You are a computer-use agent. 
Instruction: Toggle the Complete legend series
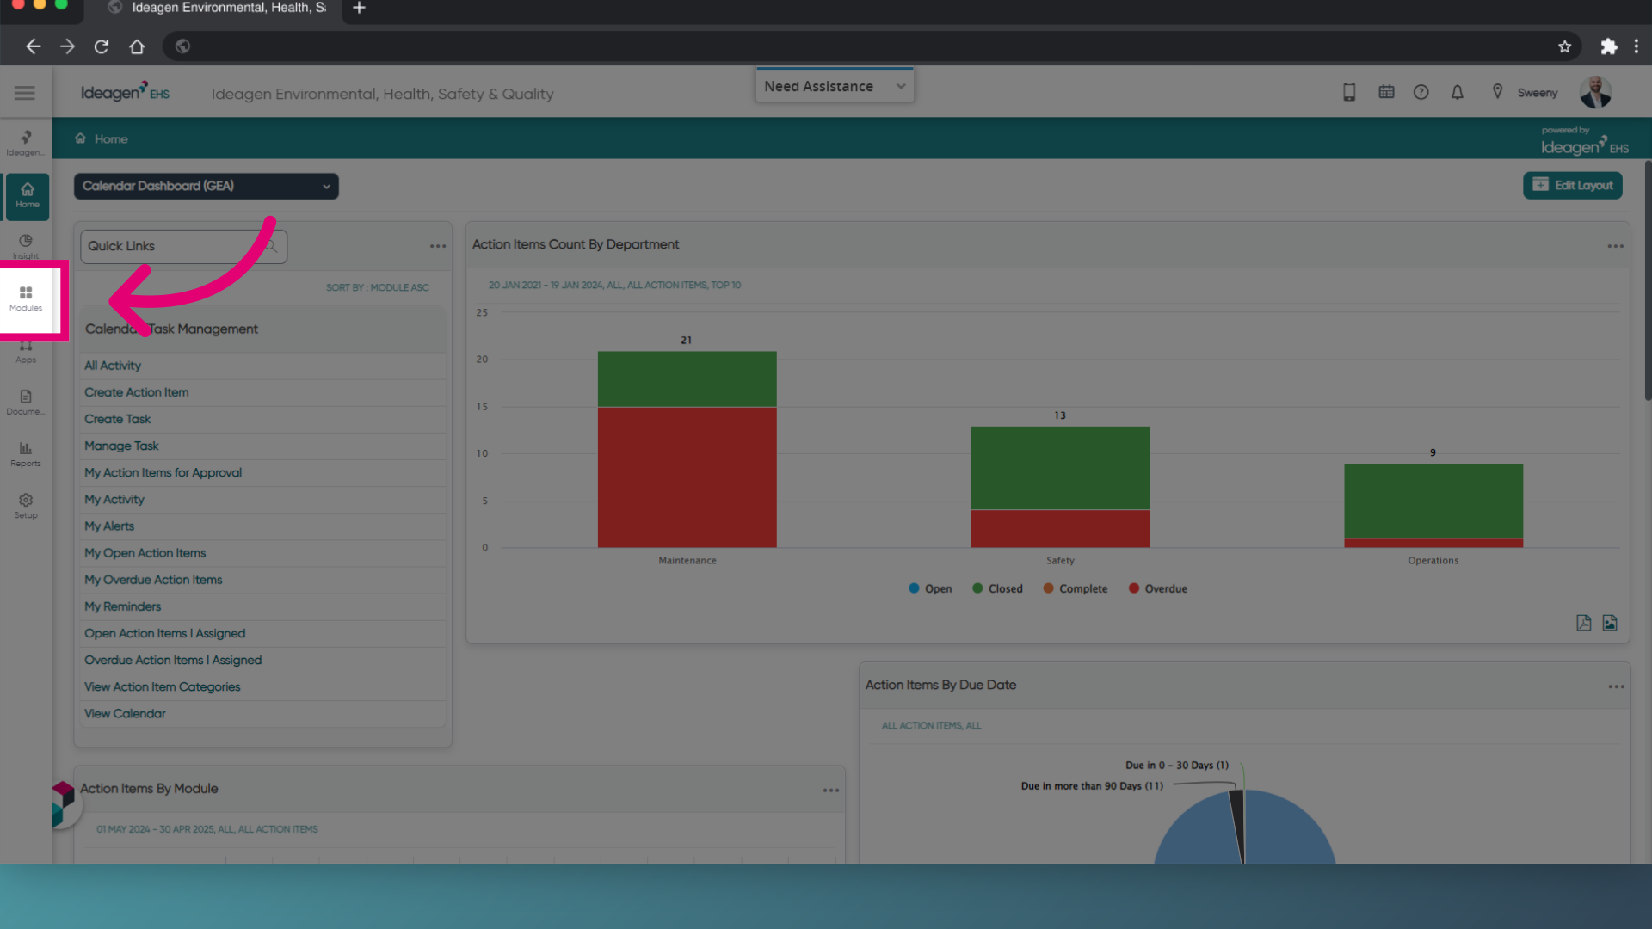click(1075, 588)
